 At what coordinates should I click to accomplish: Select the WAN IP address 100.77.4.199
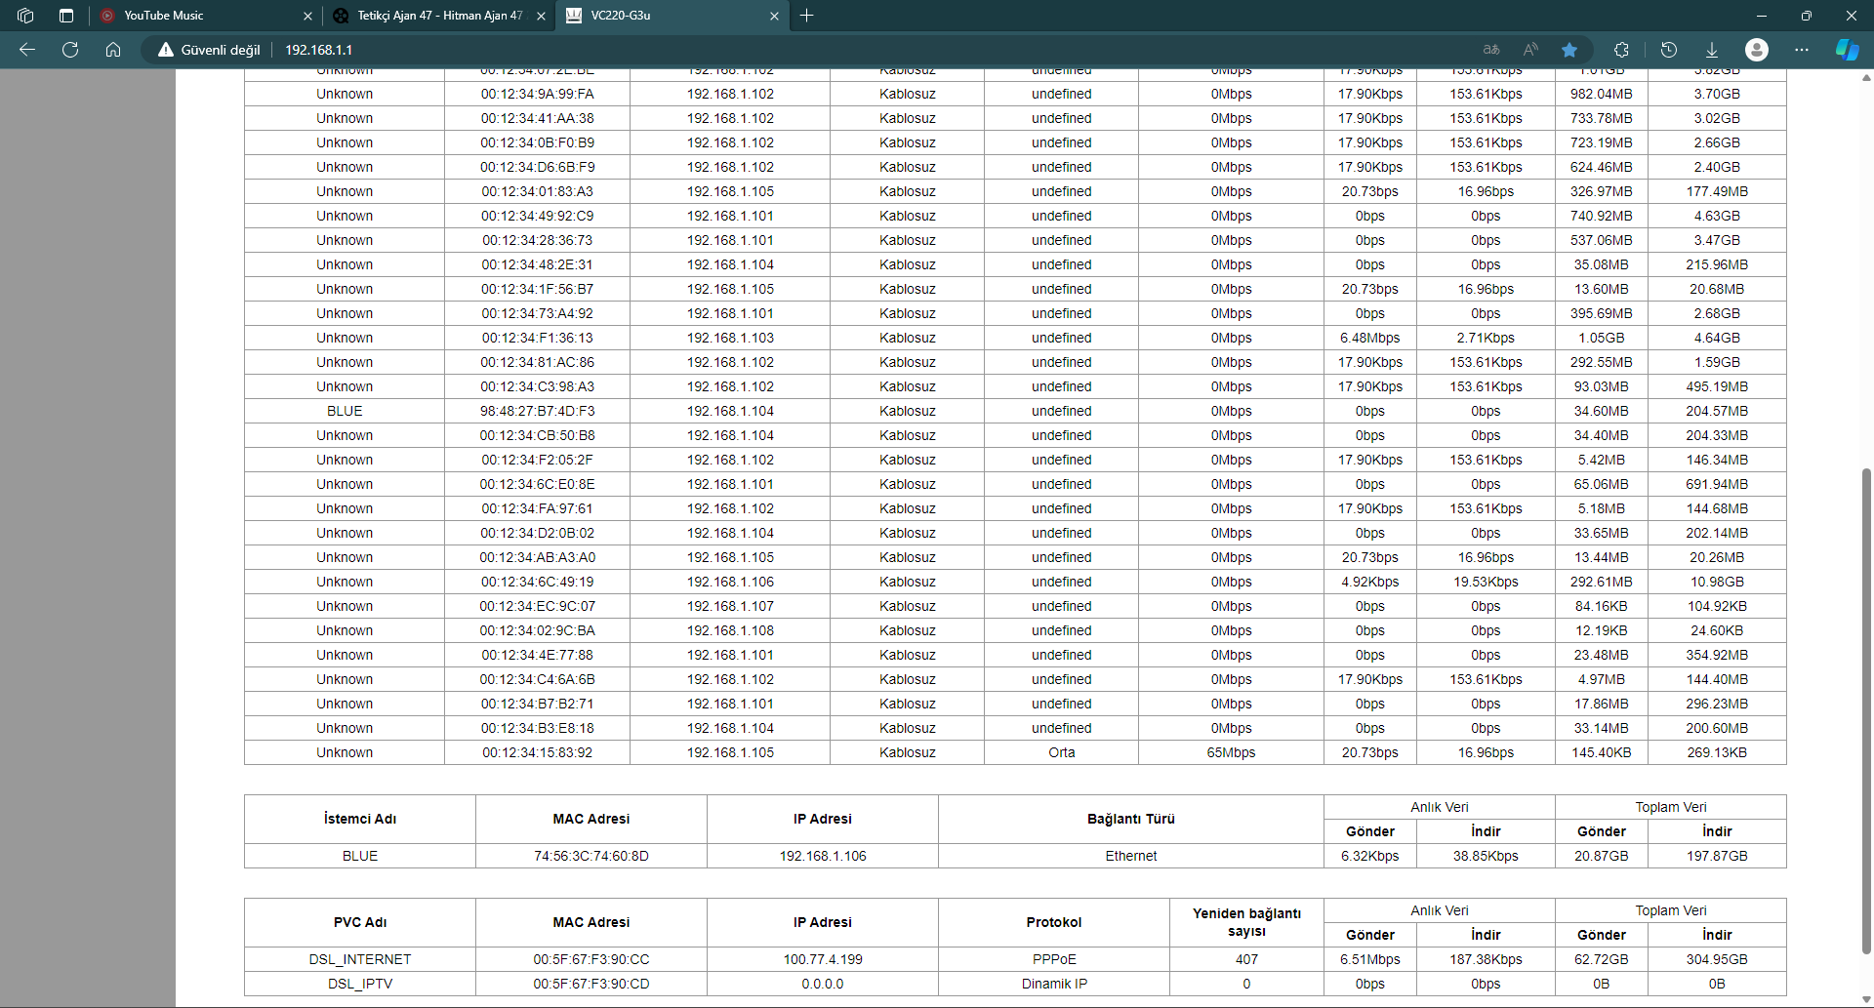[823, 959]
